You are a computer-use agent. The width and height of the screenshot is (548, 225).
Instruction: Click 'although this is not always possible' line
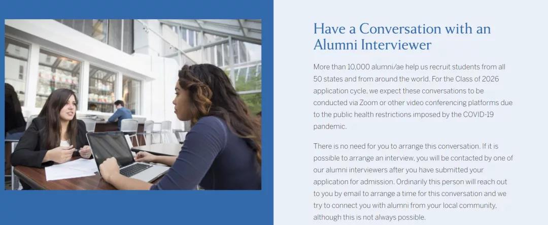click(x=369, y=217)
